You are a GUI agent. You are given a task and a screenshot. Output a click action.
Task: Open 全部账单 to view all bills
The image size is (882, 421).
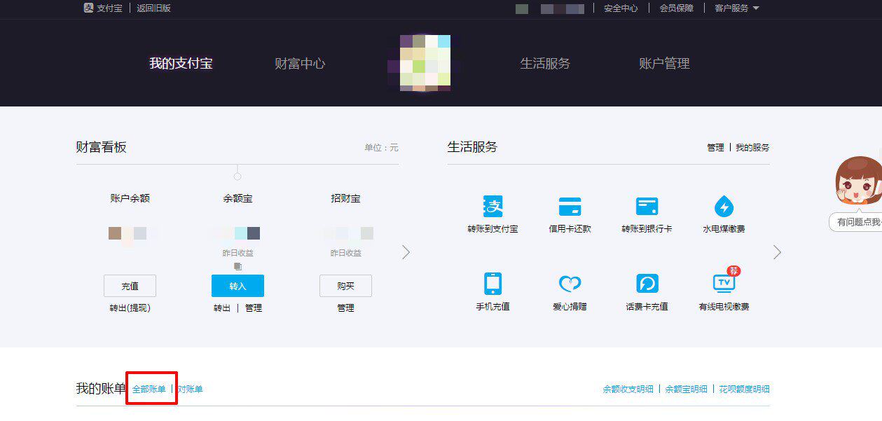(151, 388)
